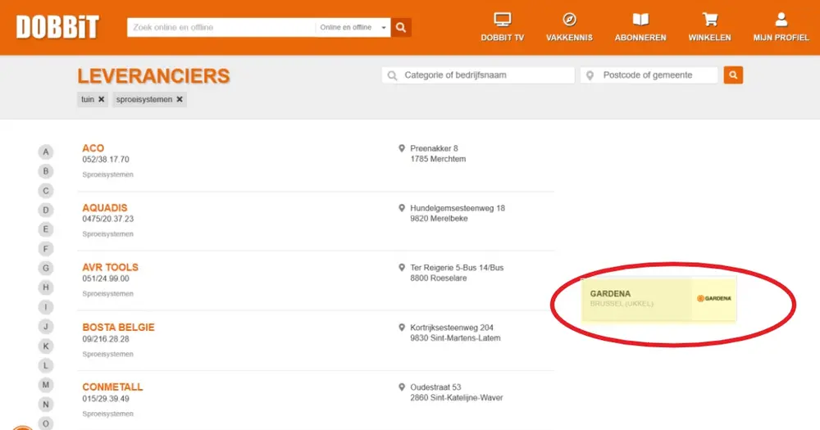The image size is (820, 430).
Task: Open the ACO supplier link
Action: pos(93,148)
